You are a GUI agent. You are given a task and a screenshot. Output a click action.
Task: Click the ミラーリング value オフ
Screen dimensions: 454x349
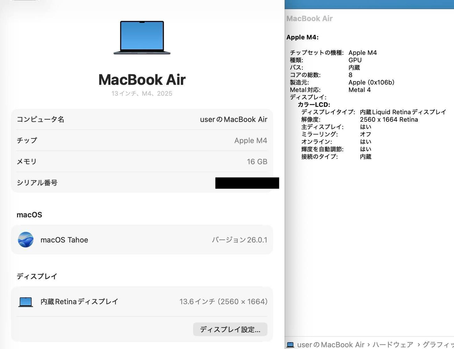click(x=365, y=134)
